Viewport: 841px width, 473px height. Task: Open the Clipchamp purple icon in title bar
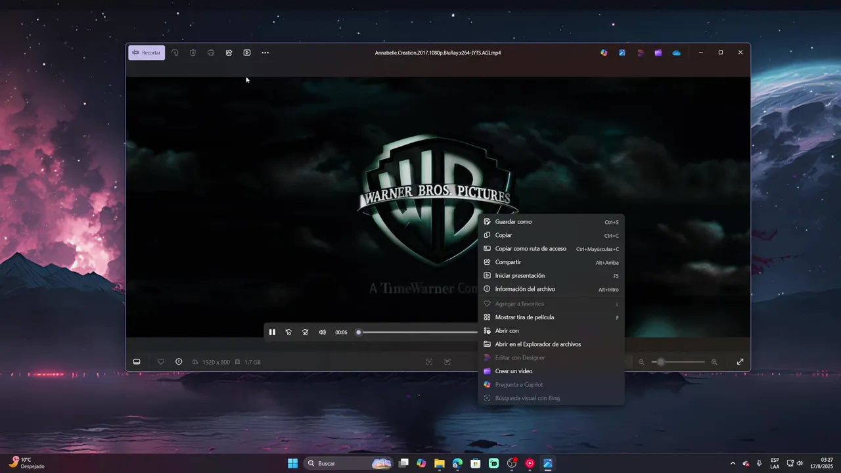pyautogui.click(x=658, y=53)
